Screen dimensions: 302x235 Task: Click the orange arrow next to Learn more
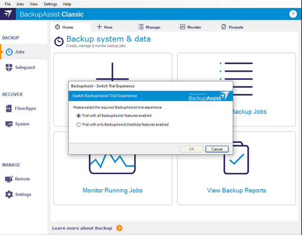119,228
